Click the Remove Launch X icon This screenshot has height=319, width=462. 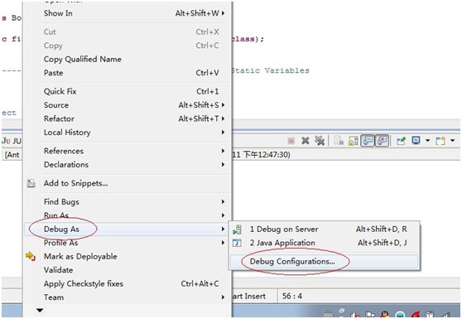[x=306, y=141]
